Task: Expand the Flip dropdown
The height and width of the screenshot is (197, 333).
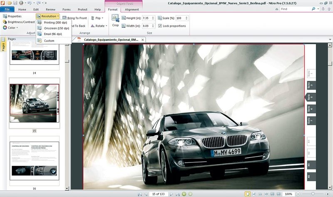Action: coord(97,18)
